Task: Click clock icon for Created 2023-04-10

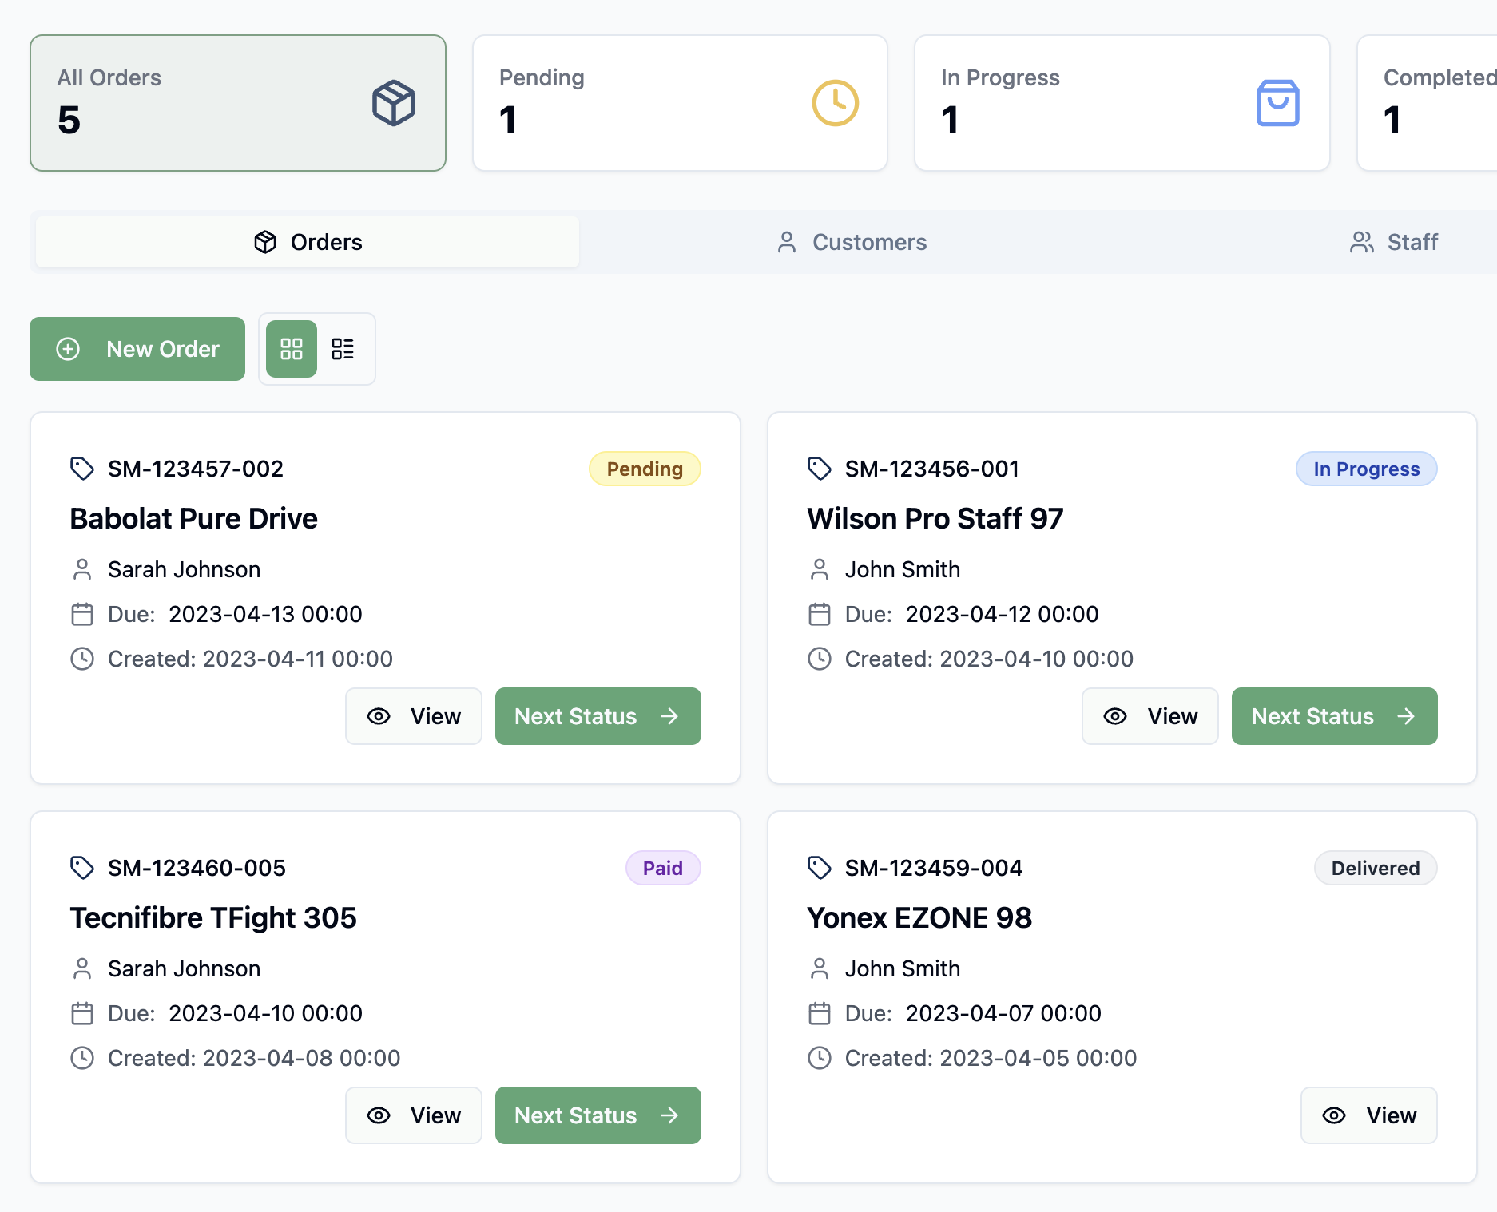Action: pyautogui.click(x=820, y=659)
